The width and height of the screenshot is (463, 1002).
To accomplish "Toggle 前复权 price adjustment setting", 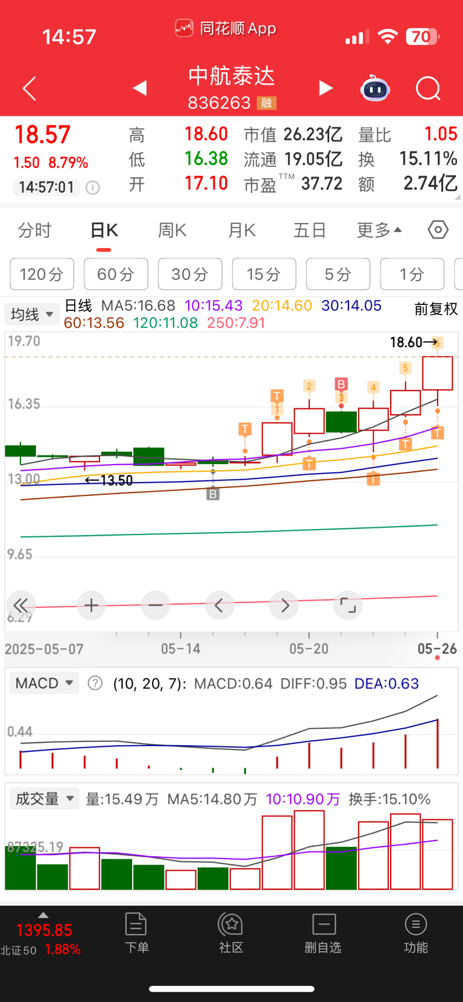I will (436, 309).
